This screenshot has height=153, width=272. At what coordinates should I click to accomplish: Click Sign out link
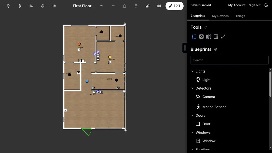tap(255, 5)
